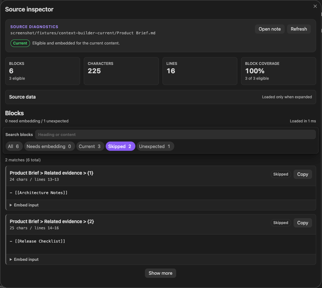Click the Open note button
The width and height of the screenshot is (322, 288).
point(269,29)
